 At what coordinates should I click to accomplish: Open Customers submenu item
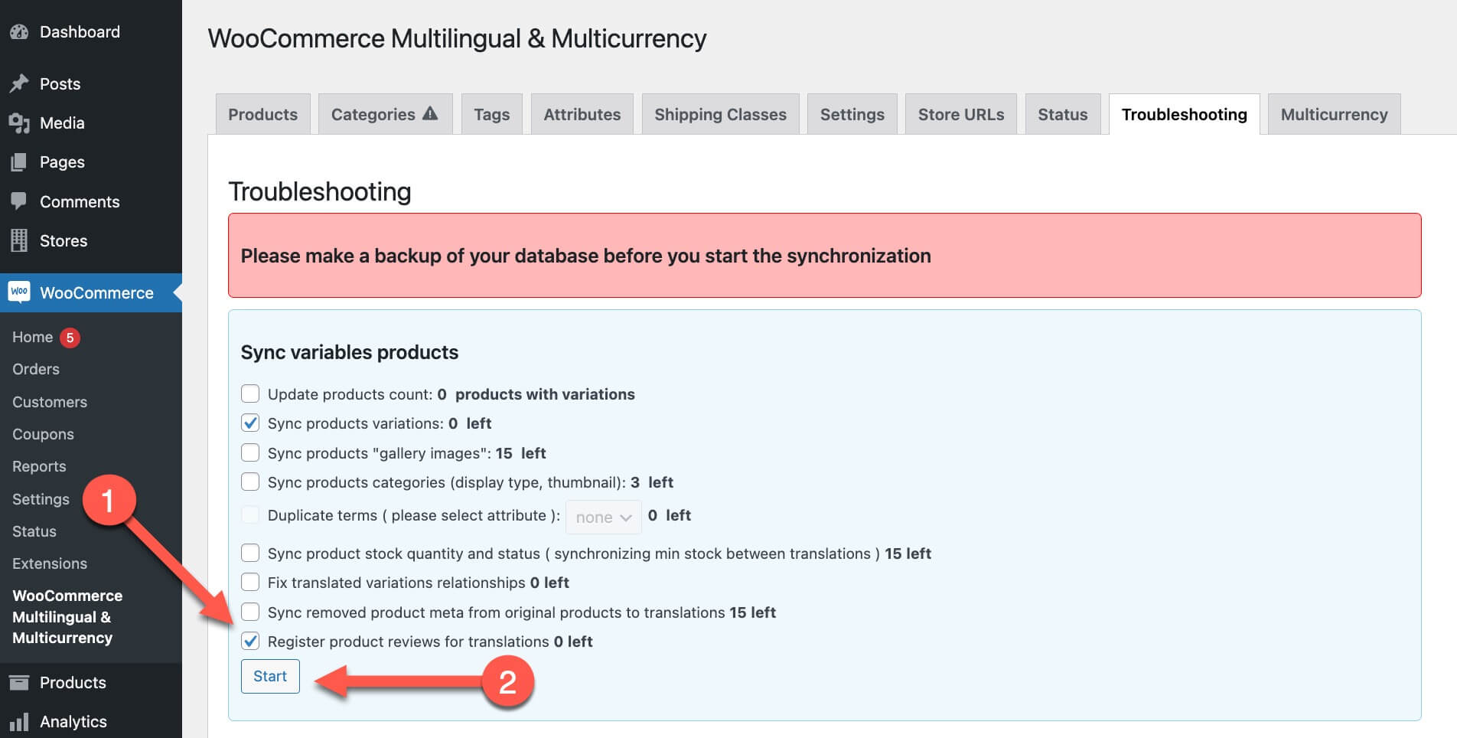[x=50, y=402]
